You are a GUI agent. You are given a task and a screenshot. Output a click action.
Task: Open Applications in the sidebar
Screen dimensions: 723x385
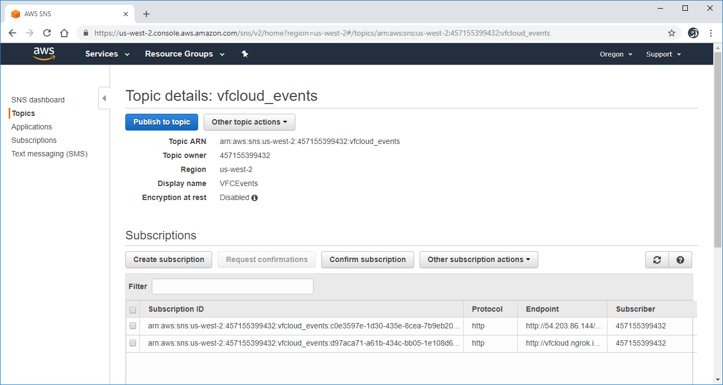point(32,127)
